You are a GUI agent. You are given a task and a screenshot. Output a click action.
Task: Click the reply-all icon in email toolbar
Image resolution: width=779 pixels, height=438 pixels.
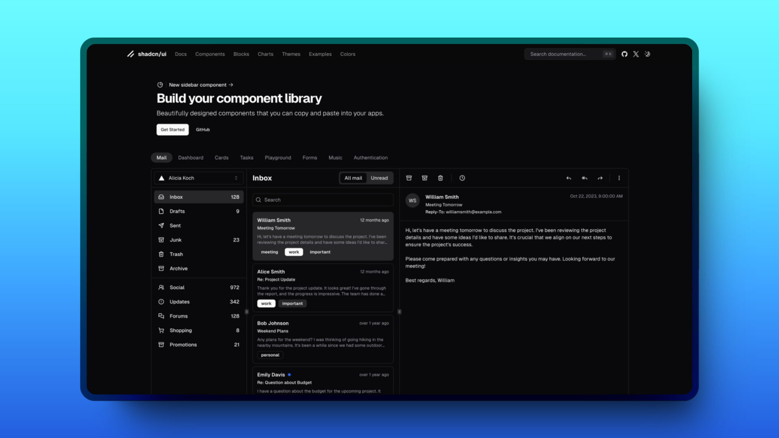(585, 178)
